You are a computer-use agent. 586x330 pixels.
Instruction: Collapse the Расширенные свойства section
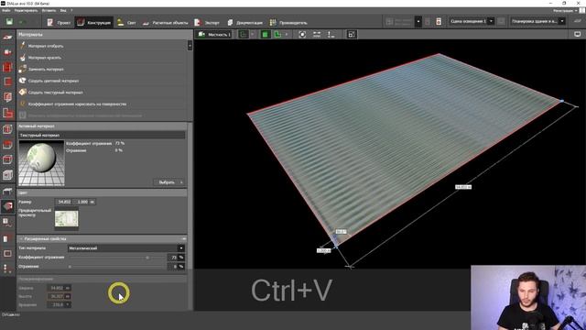[x=102, y=238]
